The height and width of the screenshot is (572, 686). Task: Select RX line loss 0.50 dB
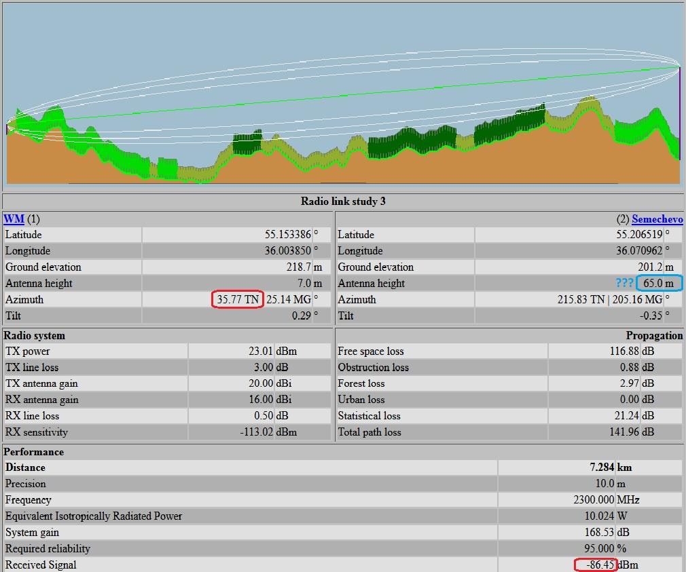271,416
